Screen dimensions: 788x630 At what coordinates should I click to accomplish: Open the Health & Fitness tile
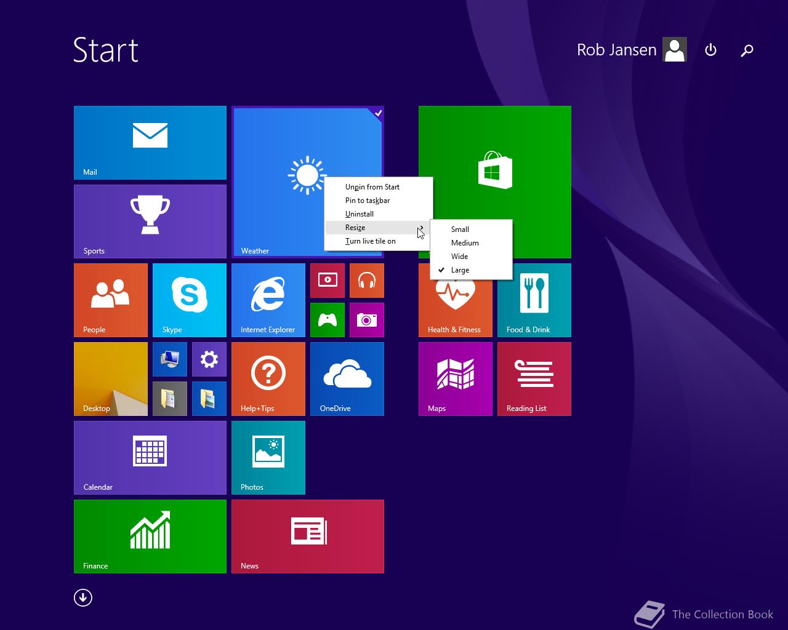click(456, 308)
